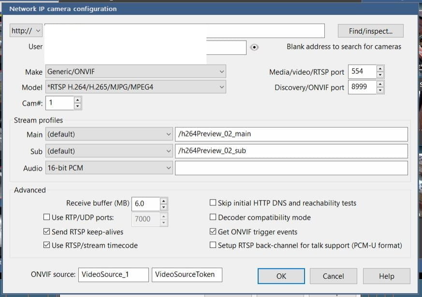Open the Model RTSP H.264 dropdown
The height and width of the screenshot is (297, 422).
pos(136,87)
